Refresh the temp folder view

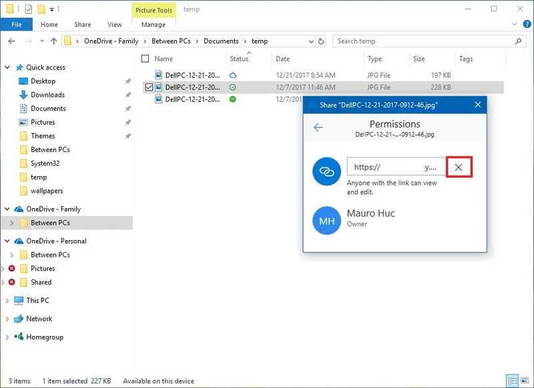(x=321, y=41)
